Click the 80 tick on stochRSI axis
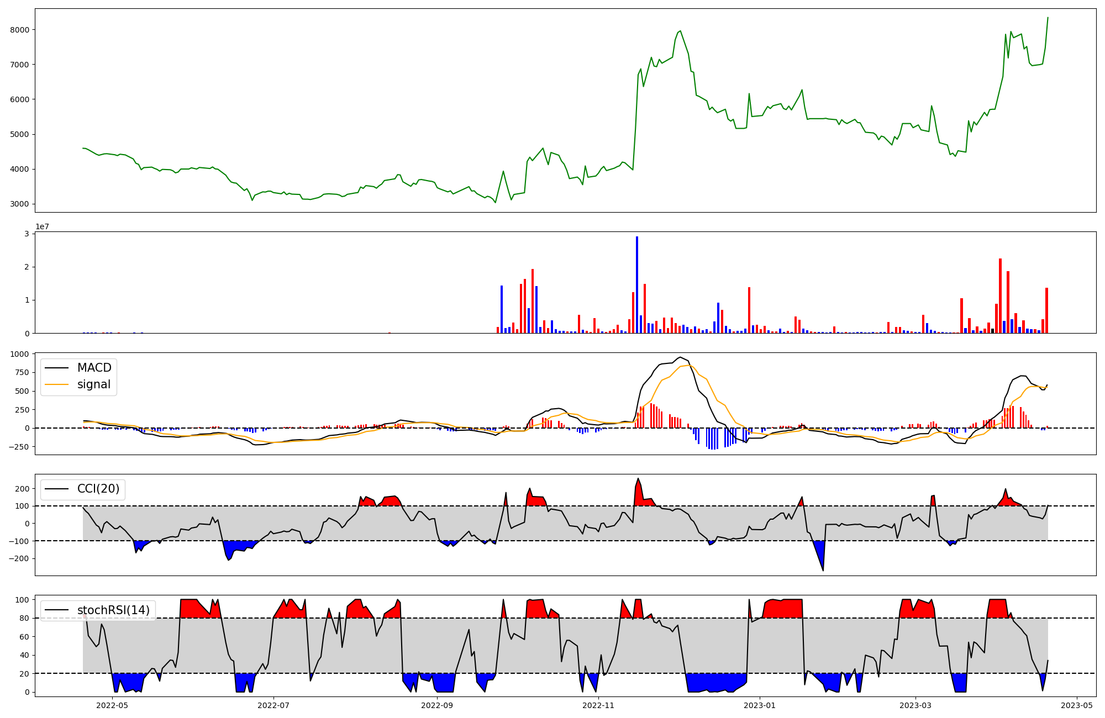The height and width of the screenshot is (718, 1105). (24, 618)
